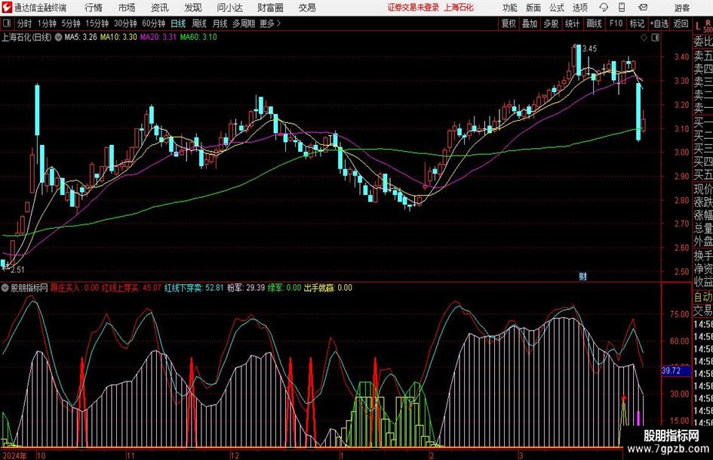Click the 上海石化(日线) chart title
This screenshot has width=713, height=460.
pyautogui.click(x=27, y=37)
